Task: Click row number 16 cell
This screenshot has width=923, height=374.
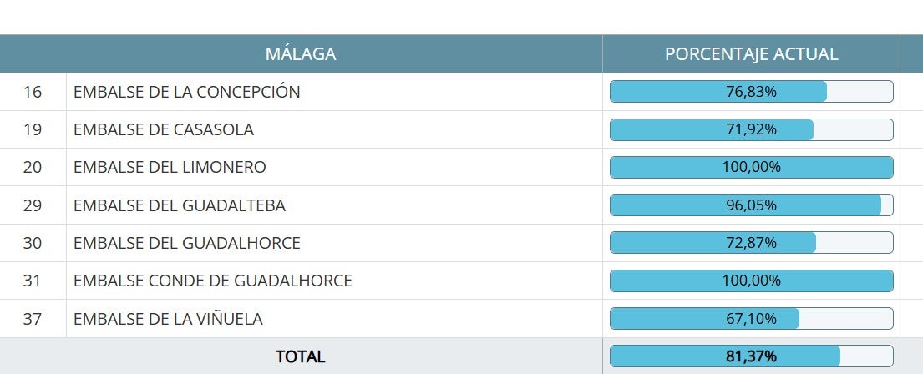Action: pos(33,92)
